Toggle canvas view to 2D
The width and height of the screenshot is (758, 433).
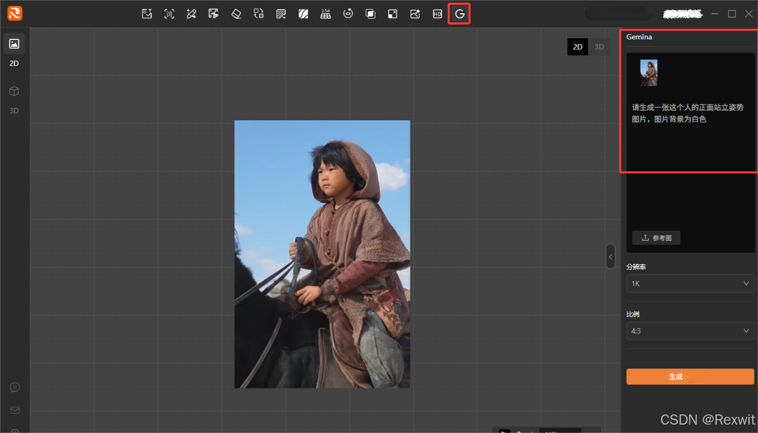pyautogui.click(x=578, y=47)
